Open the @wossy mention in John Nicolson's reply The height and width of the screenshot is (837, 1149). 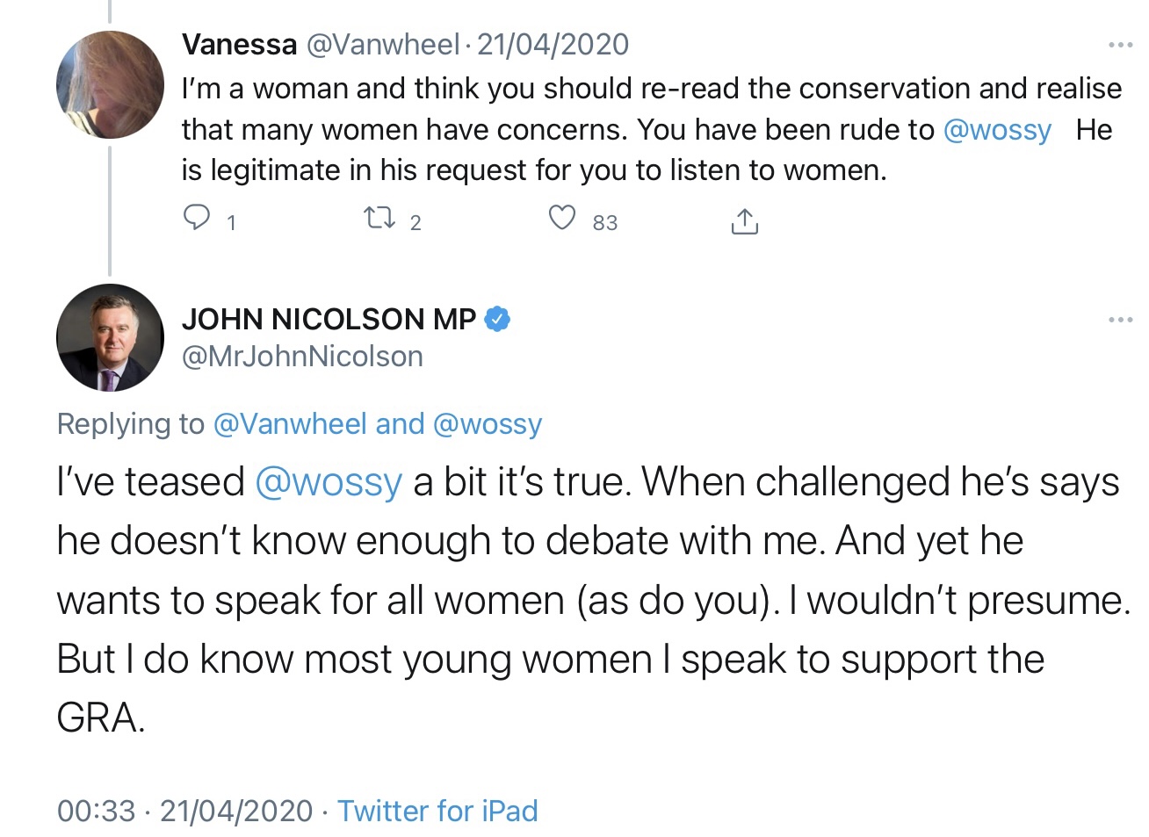coord(328,482)
